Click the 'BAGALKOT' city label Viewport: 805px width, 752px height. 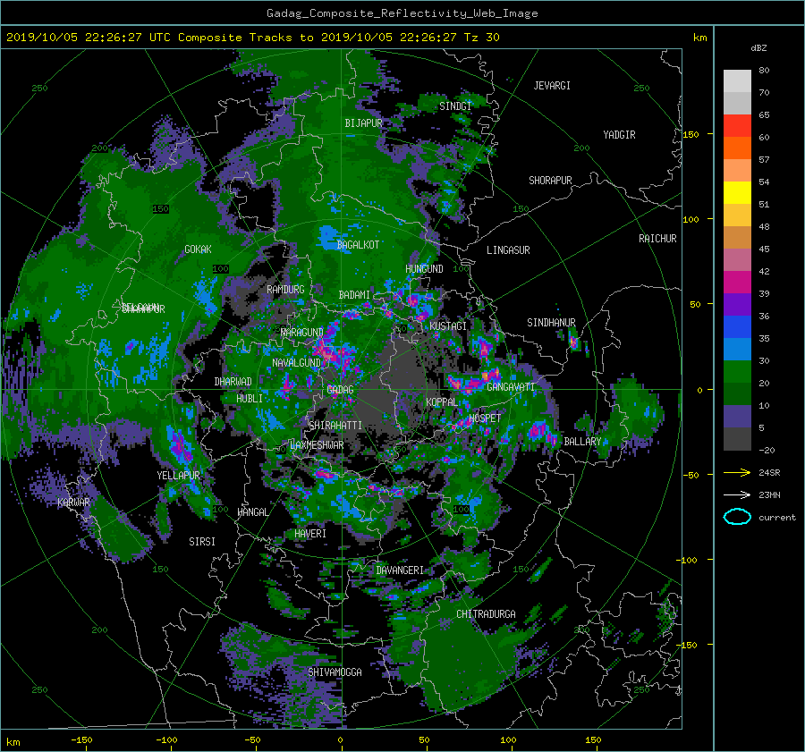coord(358,245)
